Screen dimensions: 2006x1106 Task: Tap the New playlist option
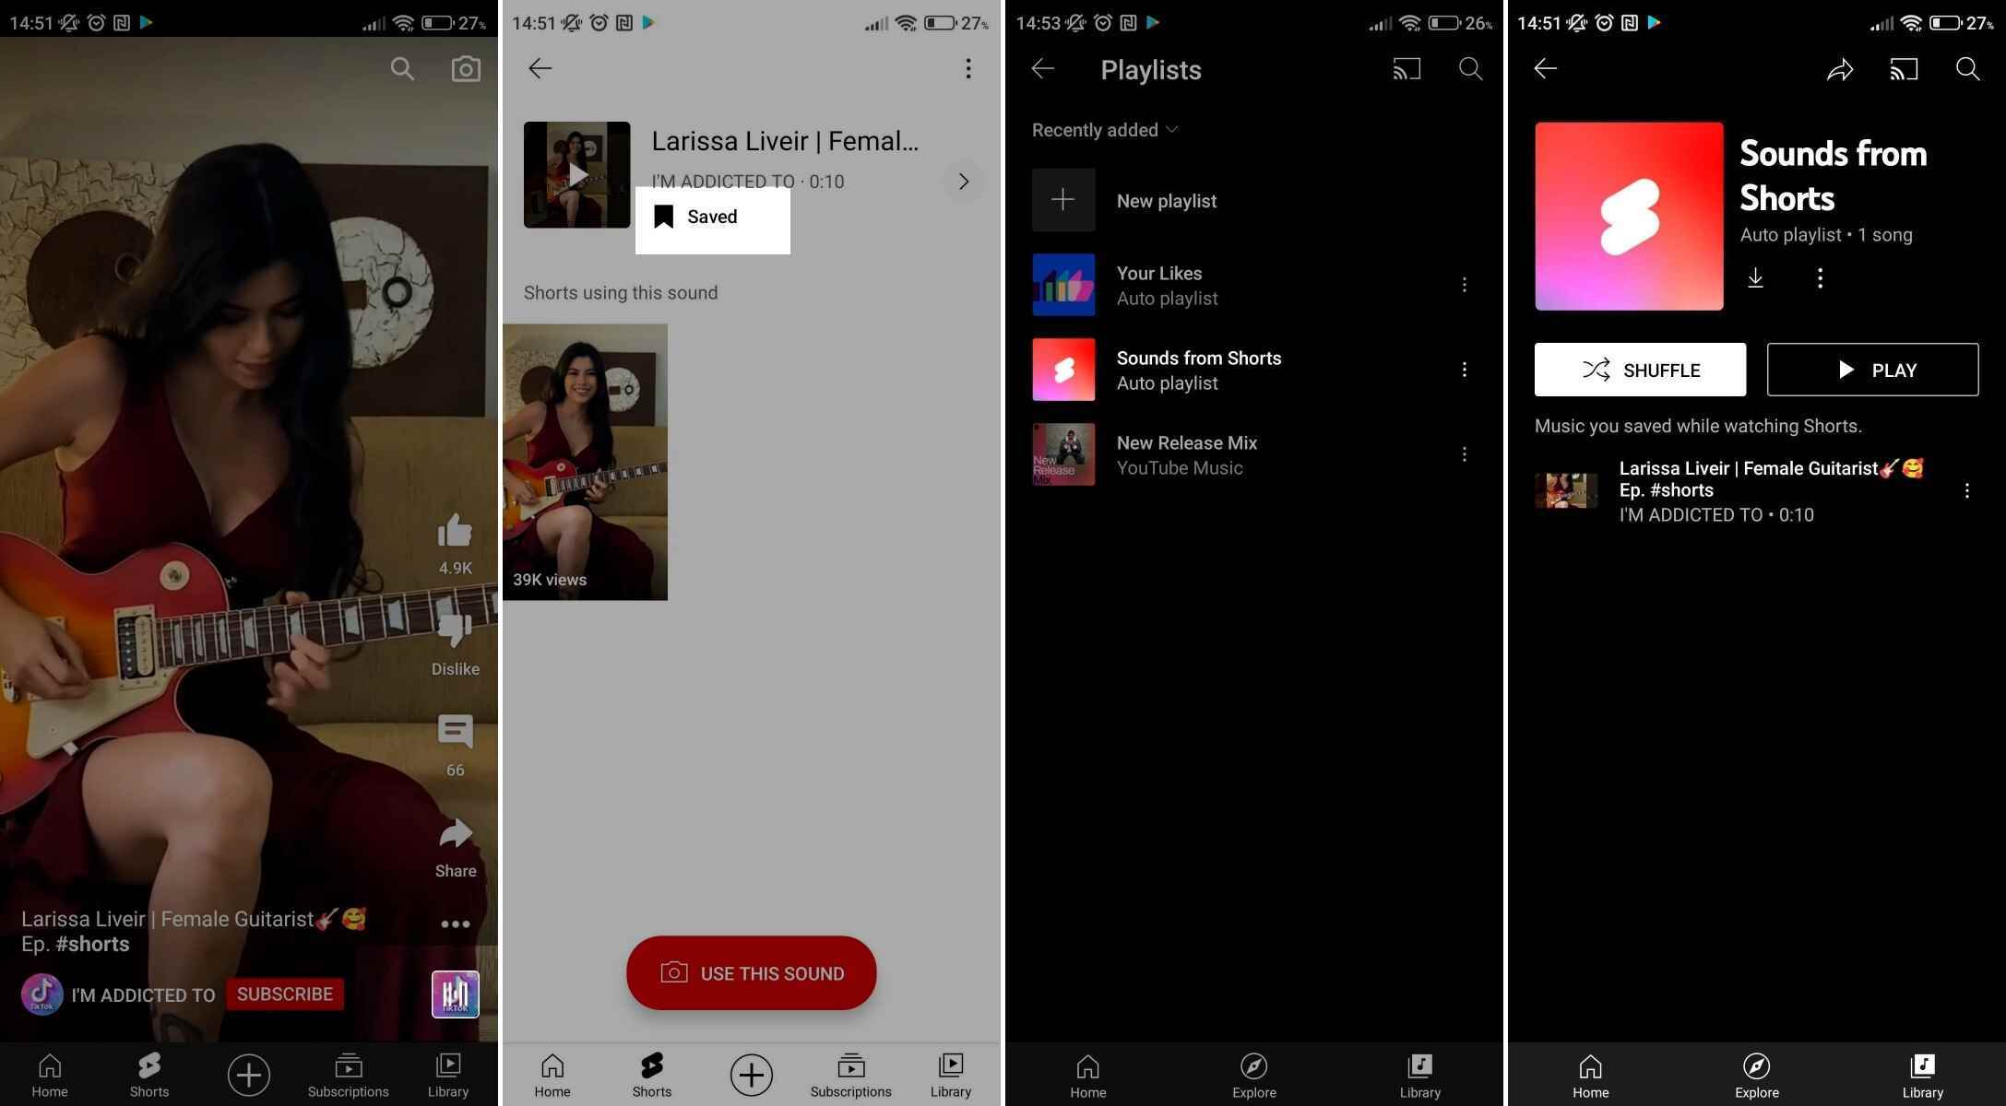pyautogui.click(x=1165, y=200)
